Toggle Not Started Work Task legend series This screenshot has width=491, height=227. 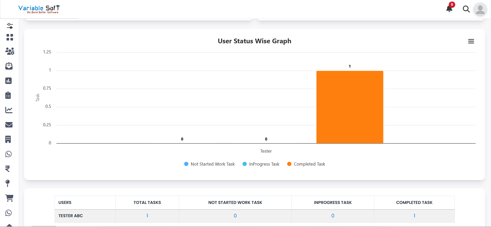[209, 164]
